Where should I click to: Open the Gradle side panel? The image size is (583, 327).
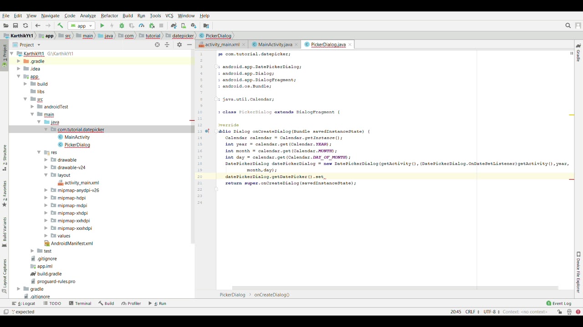pyautogui.click(x=578, y=53)
